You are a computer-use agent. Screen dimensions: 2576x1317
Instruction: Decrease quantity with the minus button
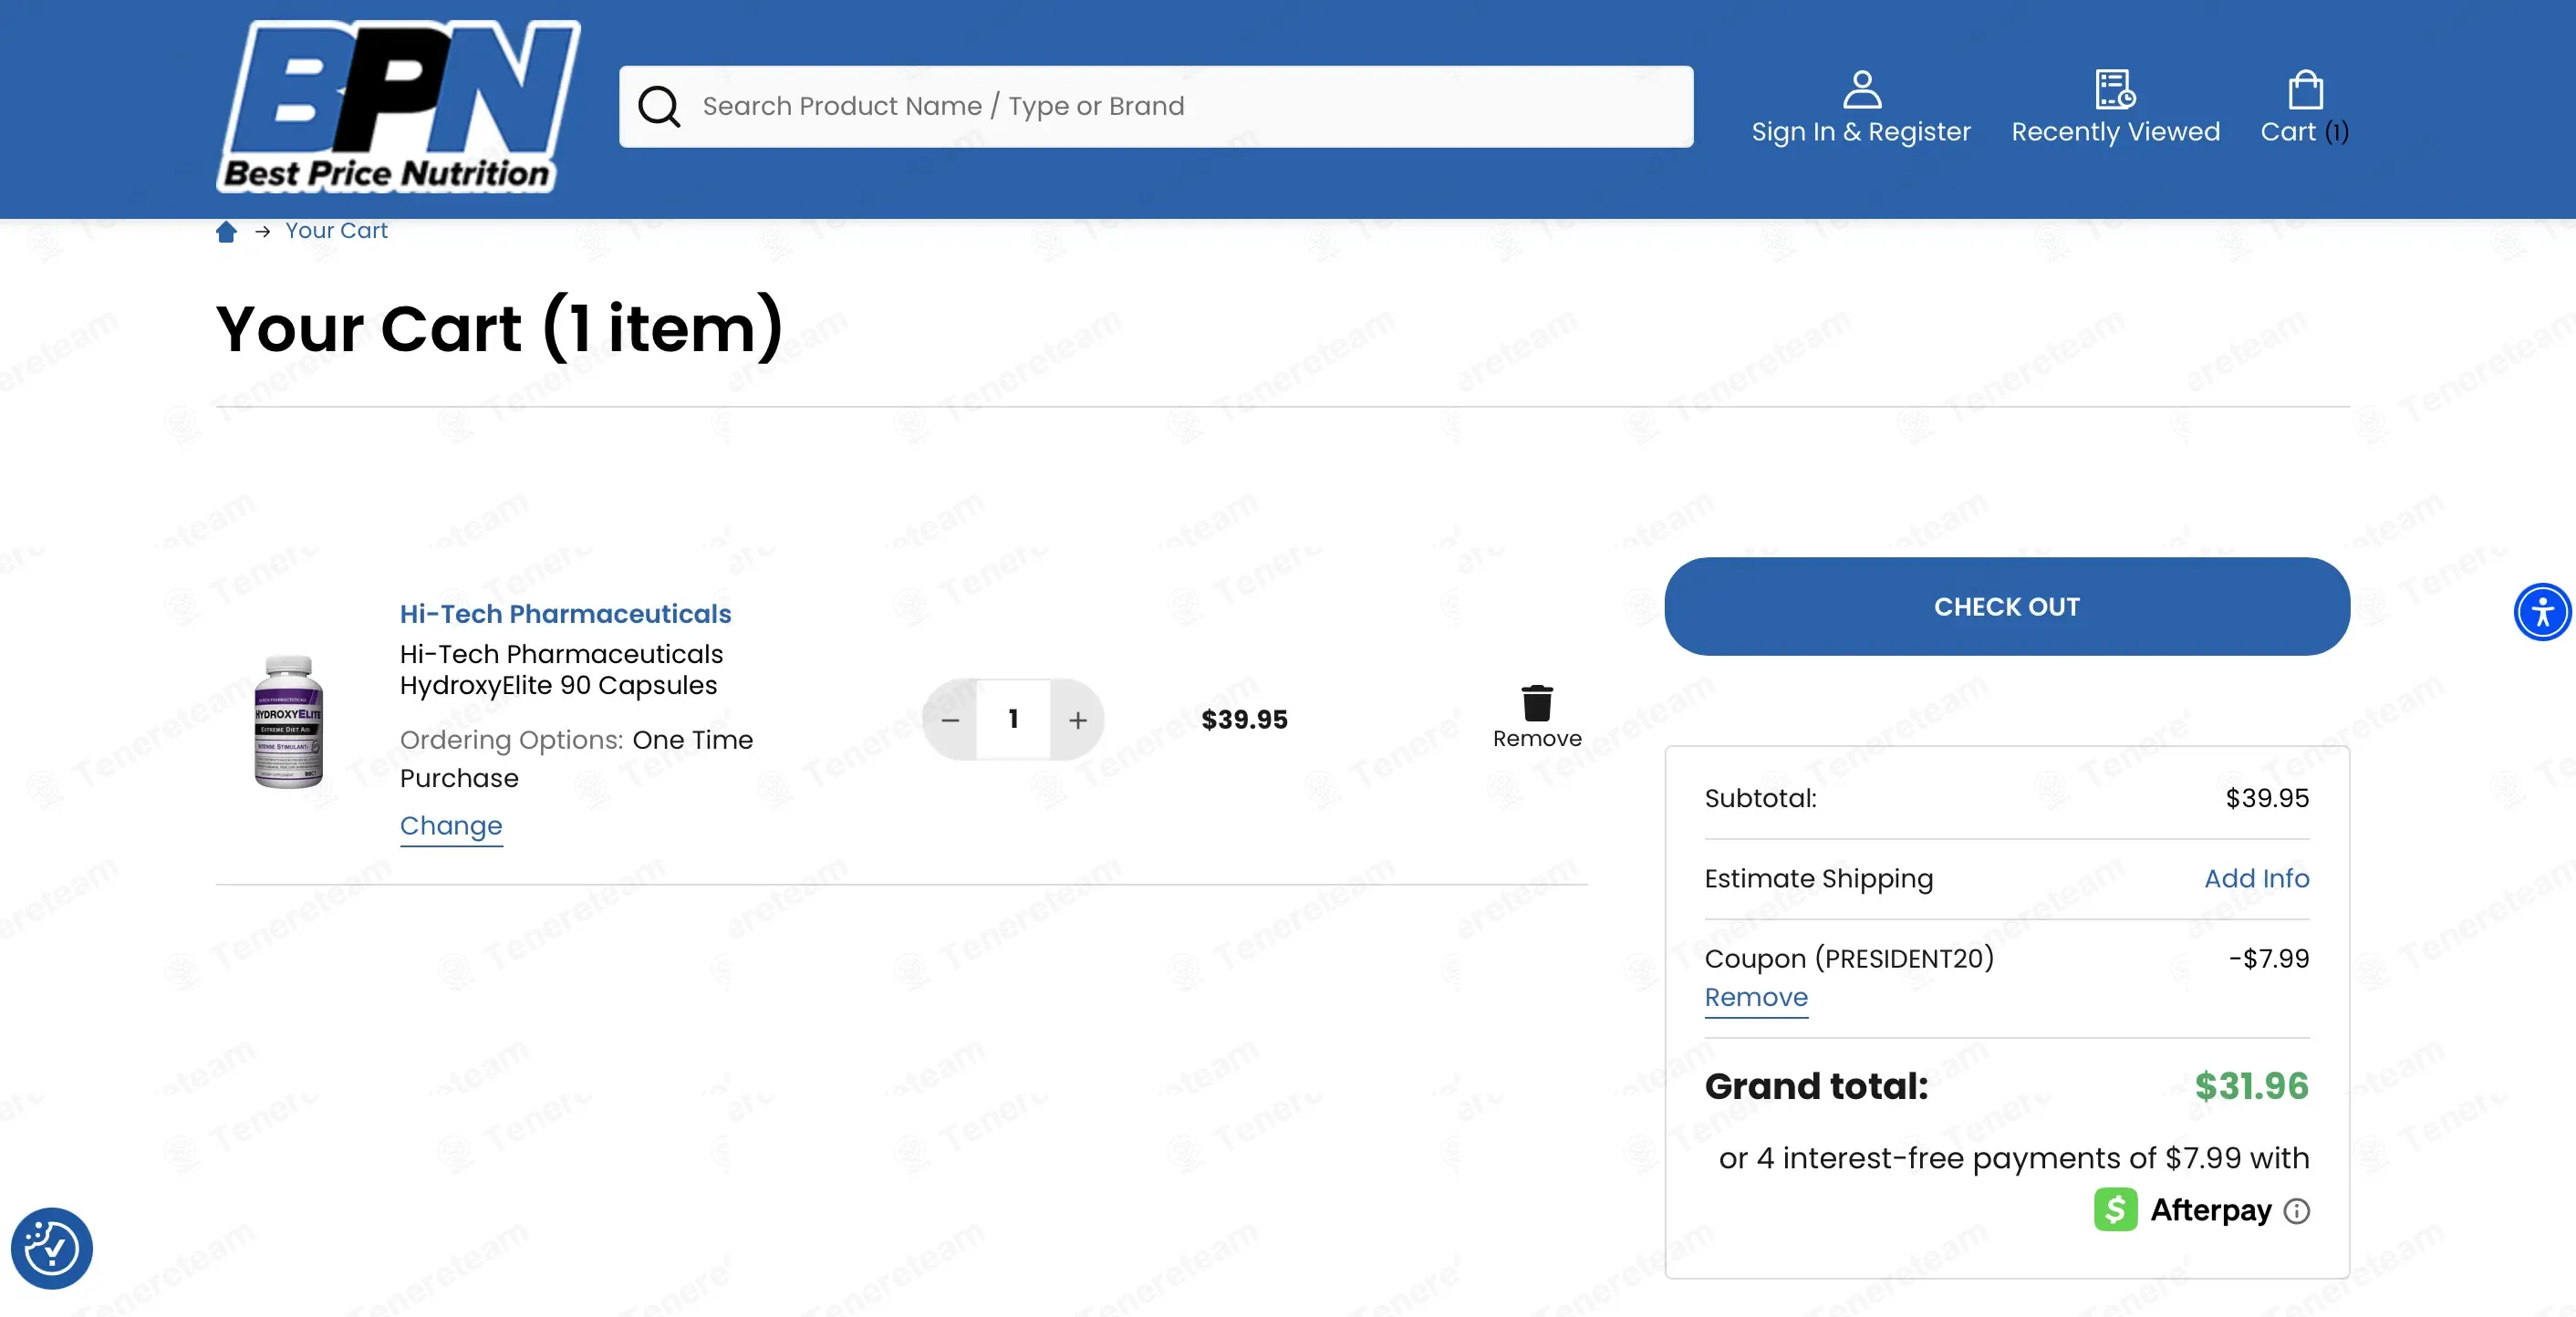point(950,719)
